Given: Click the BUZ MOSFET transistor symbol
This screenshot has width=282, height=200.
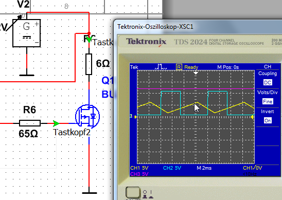Looking at the screenshot, I should (87, 116).
